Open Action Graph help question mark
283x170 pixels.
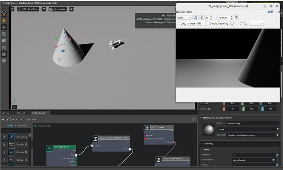pos(194,119)
